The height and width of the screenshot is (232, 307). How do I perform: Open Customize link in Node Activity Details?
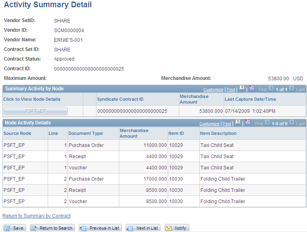pos(209,124)
